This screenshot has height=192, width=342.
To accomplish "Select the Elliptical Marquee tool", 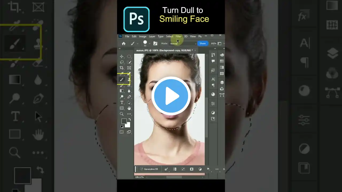I will (x=129, y=57).
